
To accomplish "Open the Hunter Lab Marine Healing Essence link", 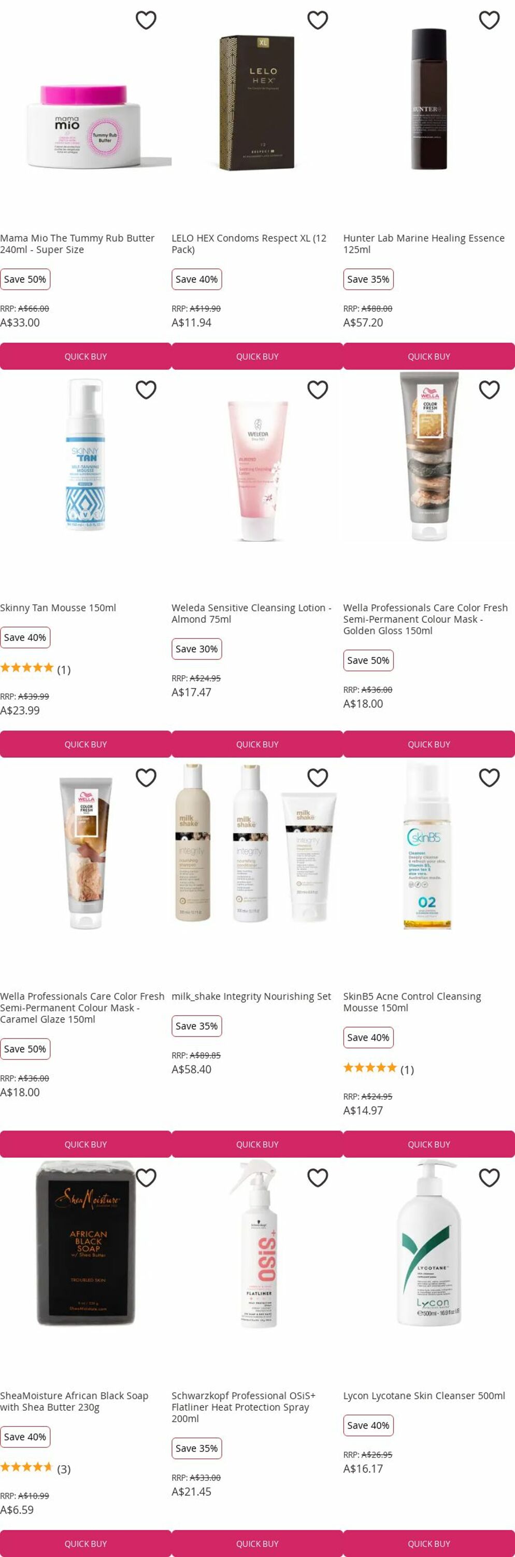I will (x=424, y=243).
